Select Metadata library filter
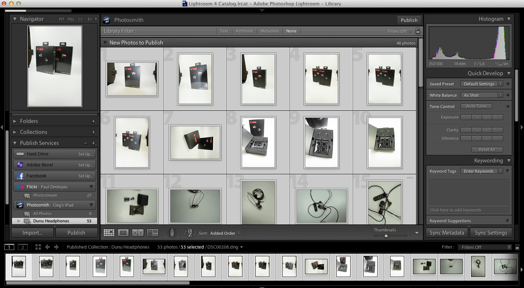The width and height of the screenshot is (524, 288). click(269, 31)
